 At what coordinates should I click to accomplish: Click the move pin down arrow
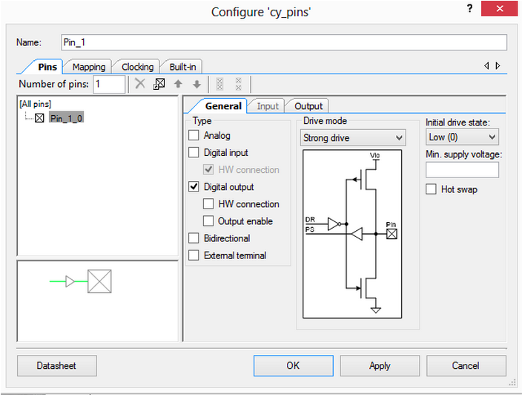(196, 85)
